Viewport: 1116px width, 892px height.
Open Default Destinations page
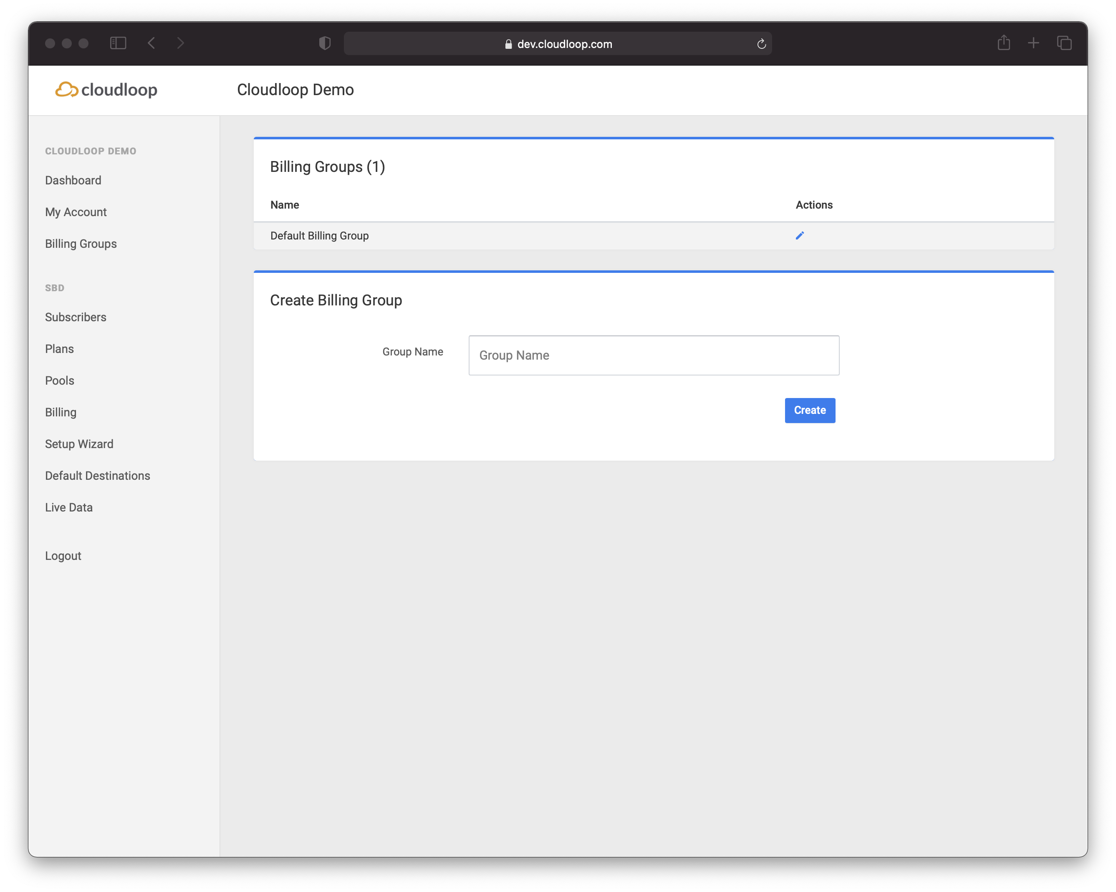[x=97, y=476]
